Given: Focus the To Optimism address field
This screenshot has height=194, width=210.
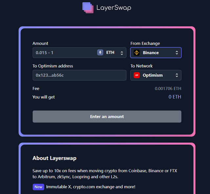Looking at the screenshot, I should point(79,75).
